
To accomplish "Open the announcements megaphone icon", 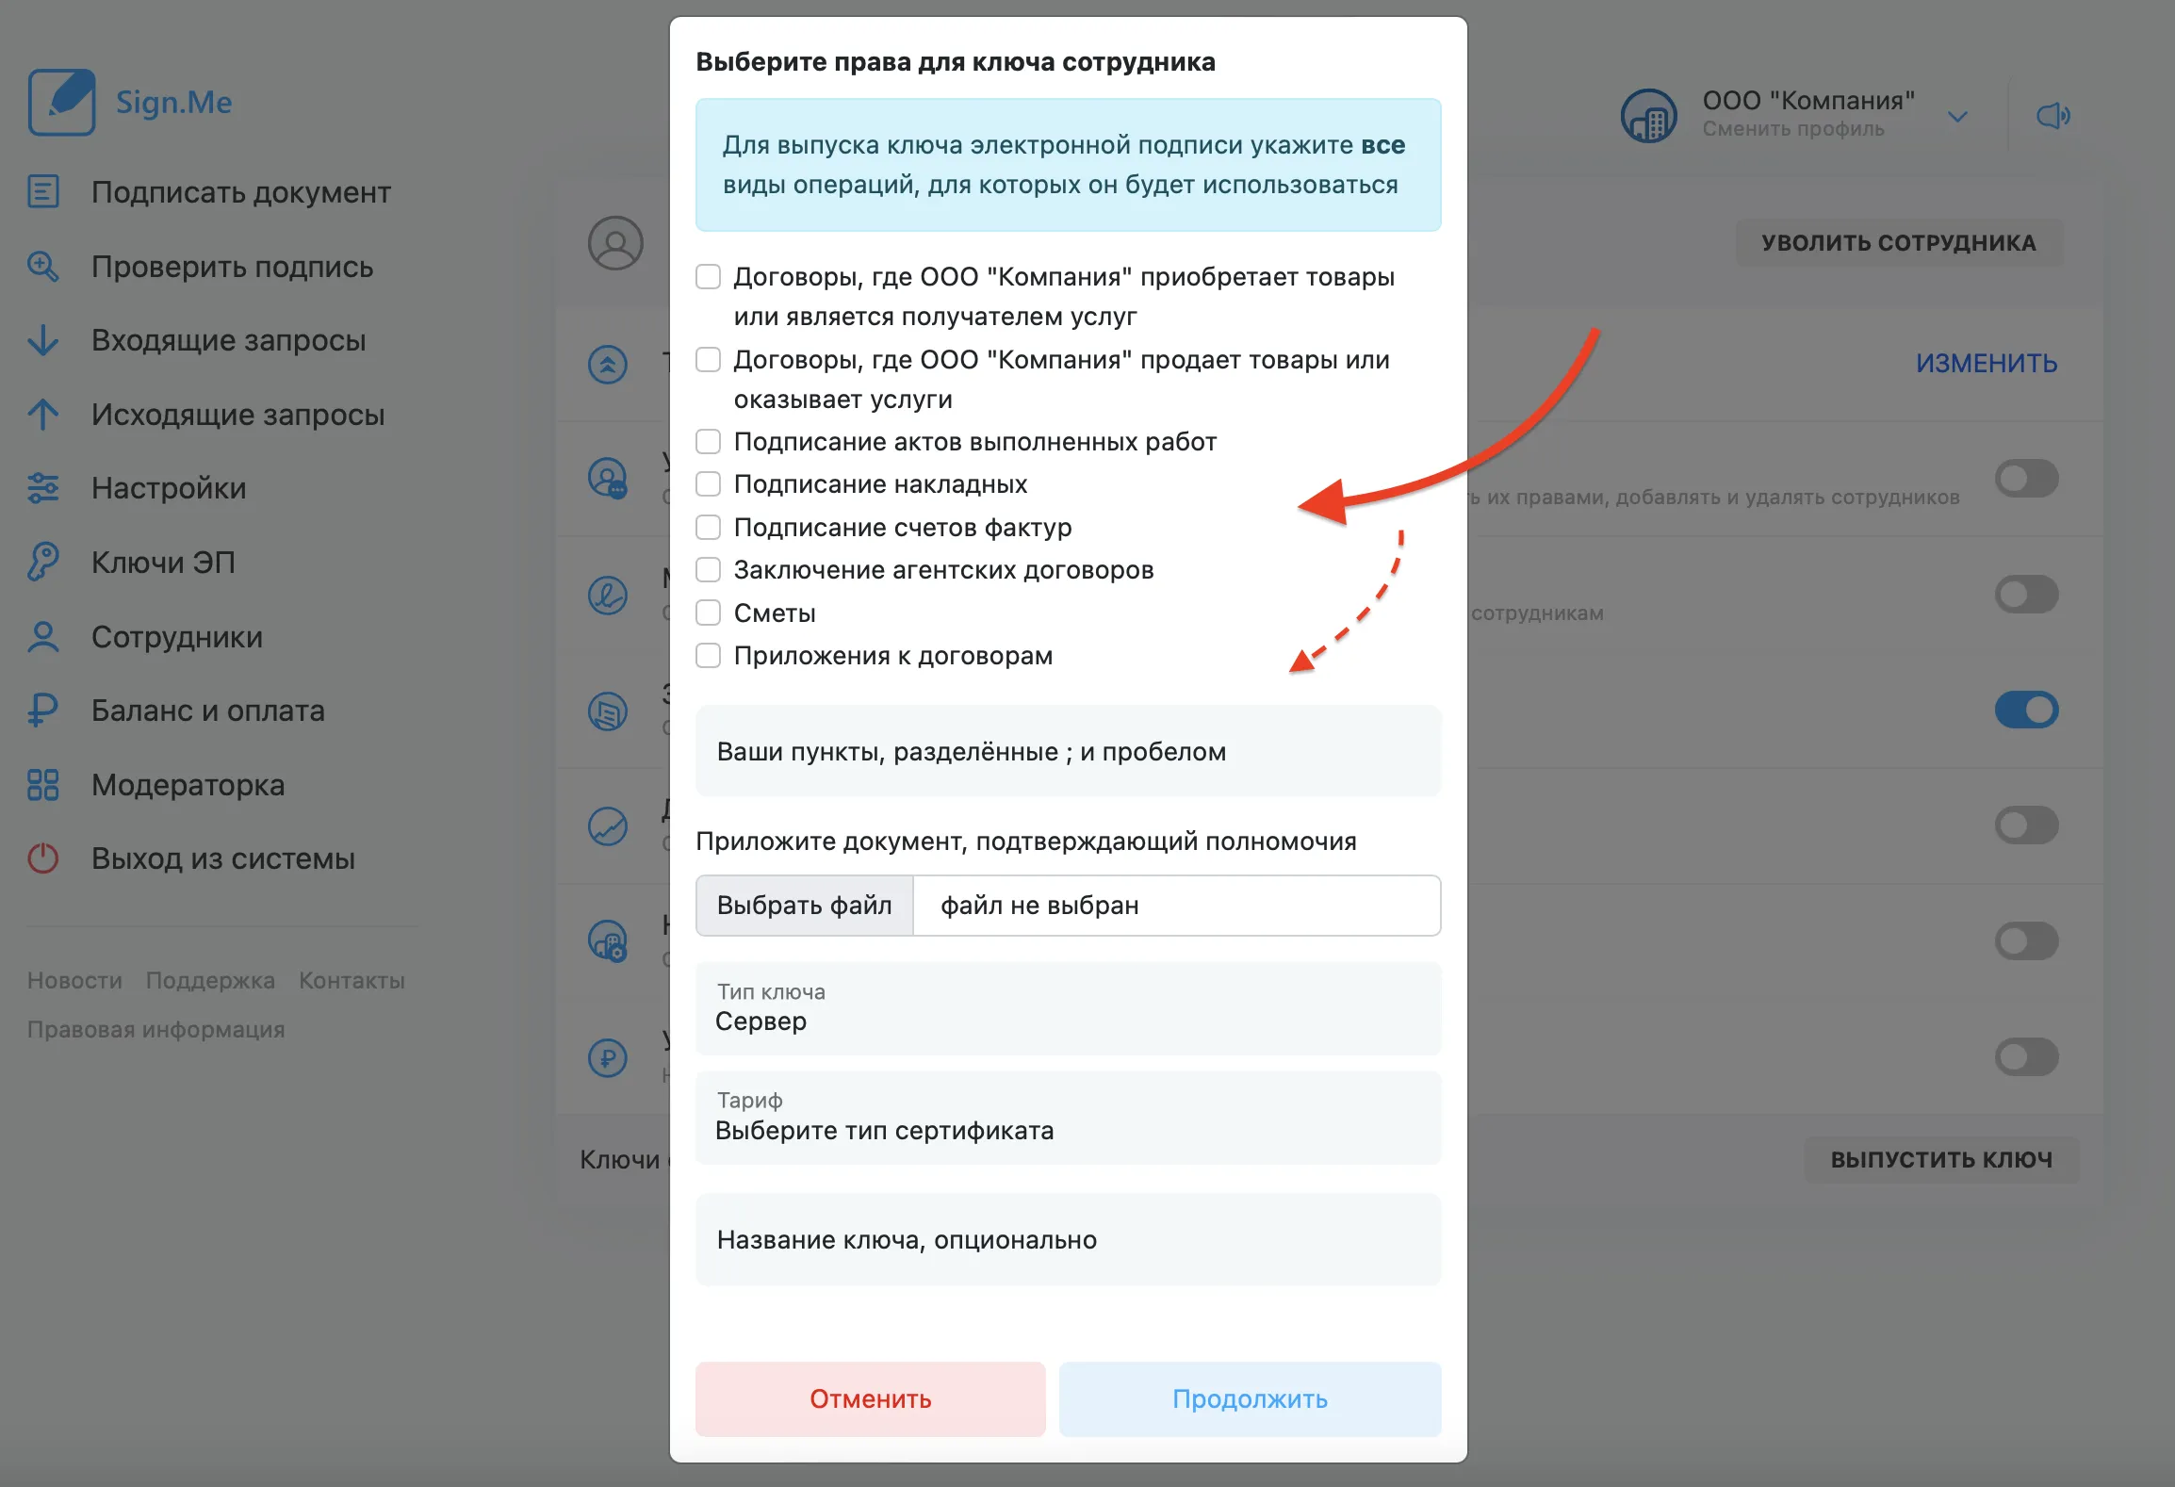I will point(2052,116).
